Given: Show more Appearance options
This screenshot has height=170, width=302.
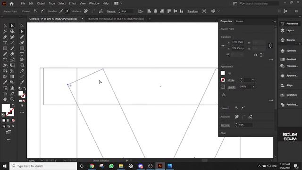Looking at the screenshot, I should (271, 100).
